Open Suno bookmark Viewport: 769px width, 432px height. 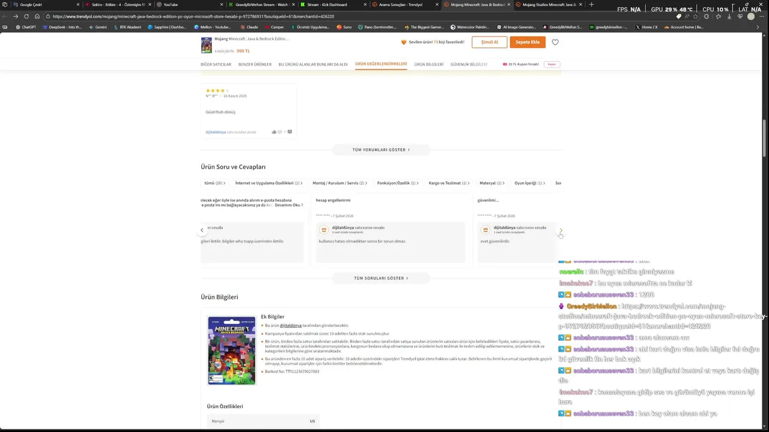[344, 27]
